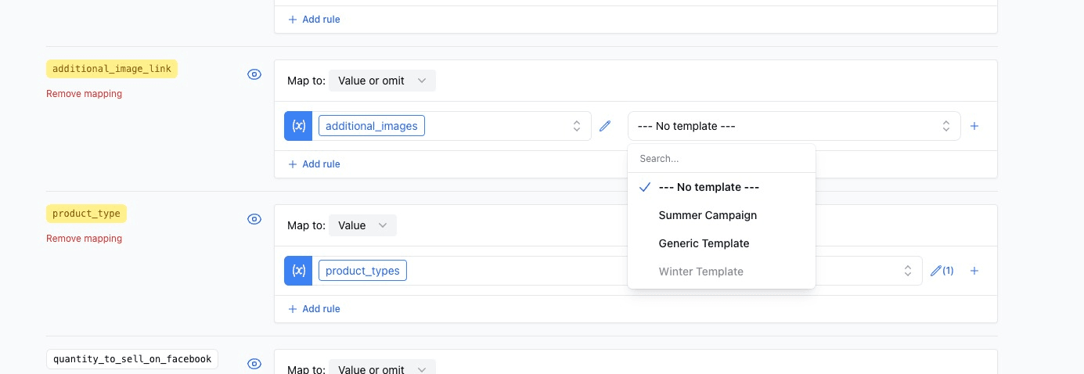Image resolution: width=1084 pixels, height=374 pixels.
Task: Choose 'Generic Template' option
Action: pyautogui.click(x=704, y=243)
